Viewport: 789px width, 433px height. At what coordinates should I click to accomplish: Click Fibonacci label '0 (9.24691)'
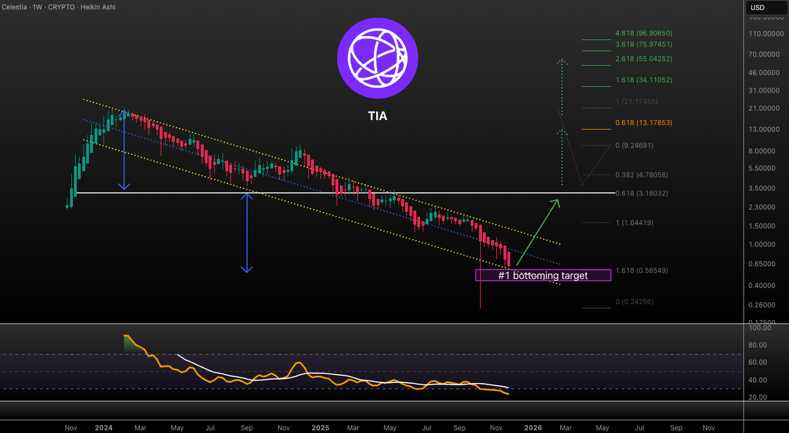point(634,145)
